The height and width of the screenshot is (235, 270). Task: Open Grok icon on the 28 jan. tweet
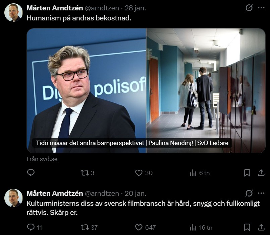pos(249,8)
